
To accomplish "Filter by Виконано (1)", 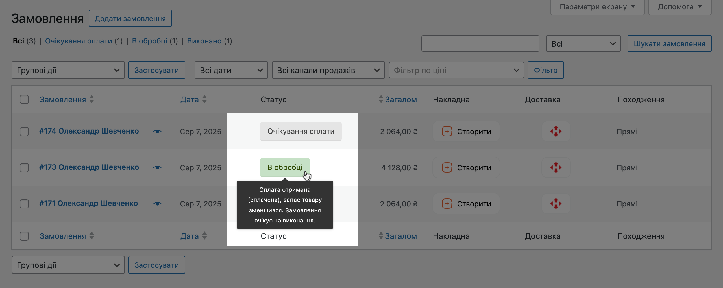I will click(210, 41).
